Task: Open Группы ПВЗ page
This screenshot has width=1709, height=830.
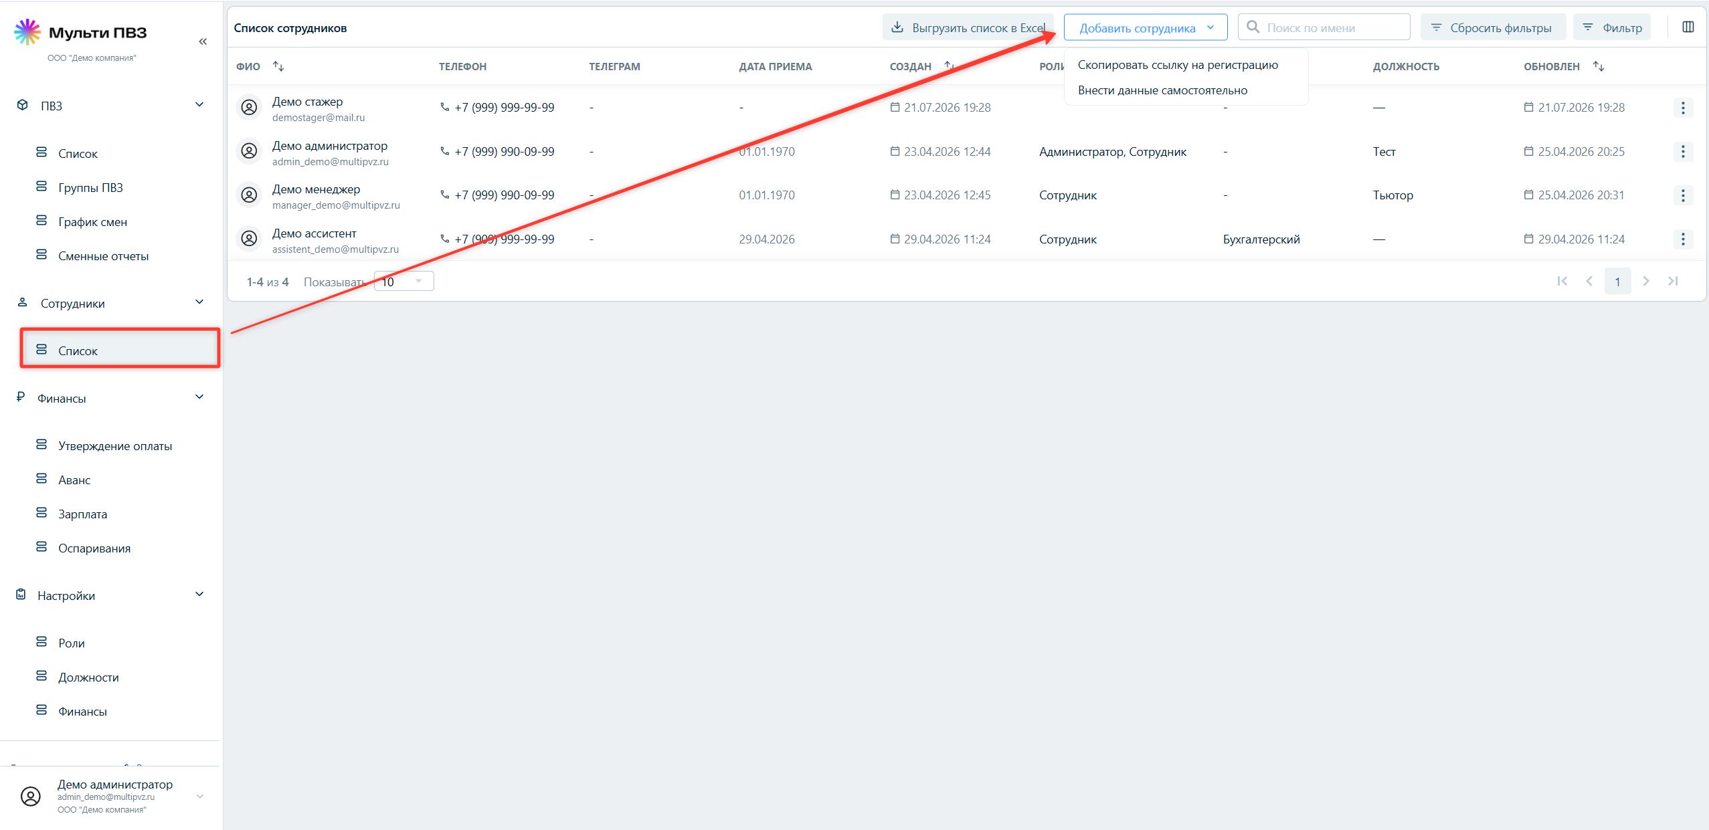Action: pyautogui.click(x=90, y=188)
